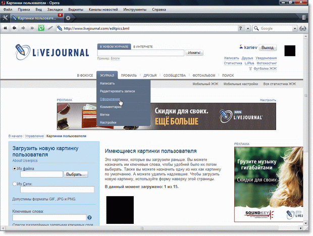Screen dimensions: 313x236
Task: Open the Каналы новостей menu
Action: tap(103, 10)
